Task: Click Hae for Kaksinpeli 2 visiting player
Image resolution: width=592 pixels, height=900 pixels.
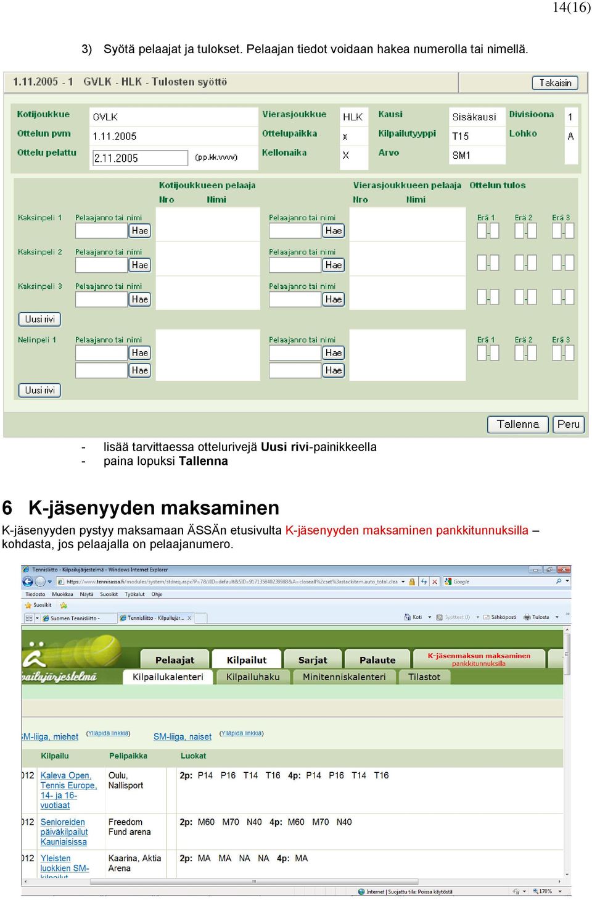Action: click(334, 265)
